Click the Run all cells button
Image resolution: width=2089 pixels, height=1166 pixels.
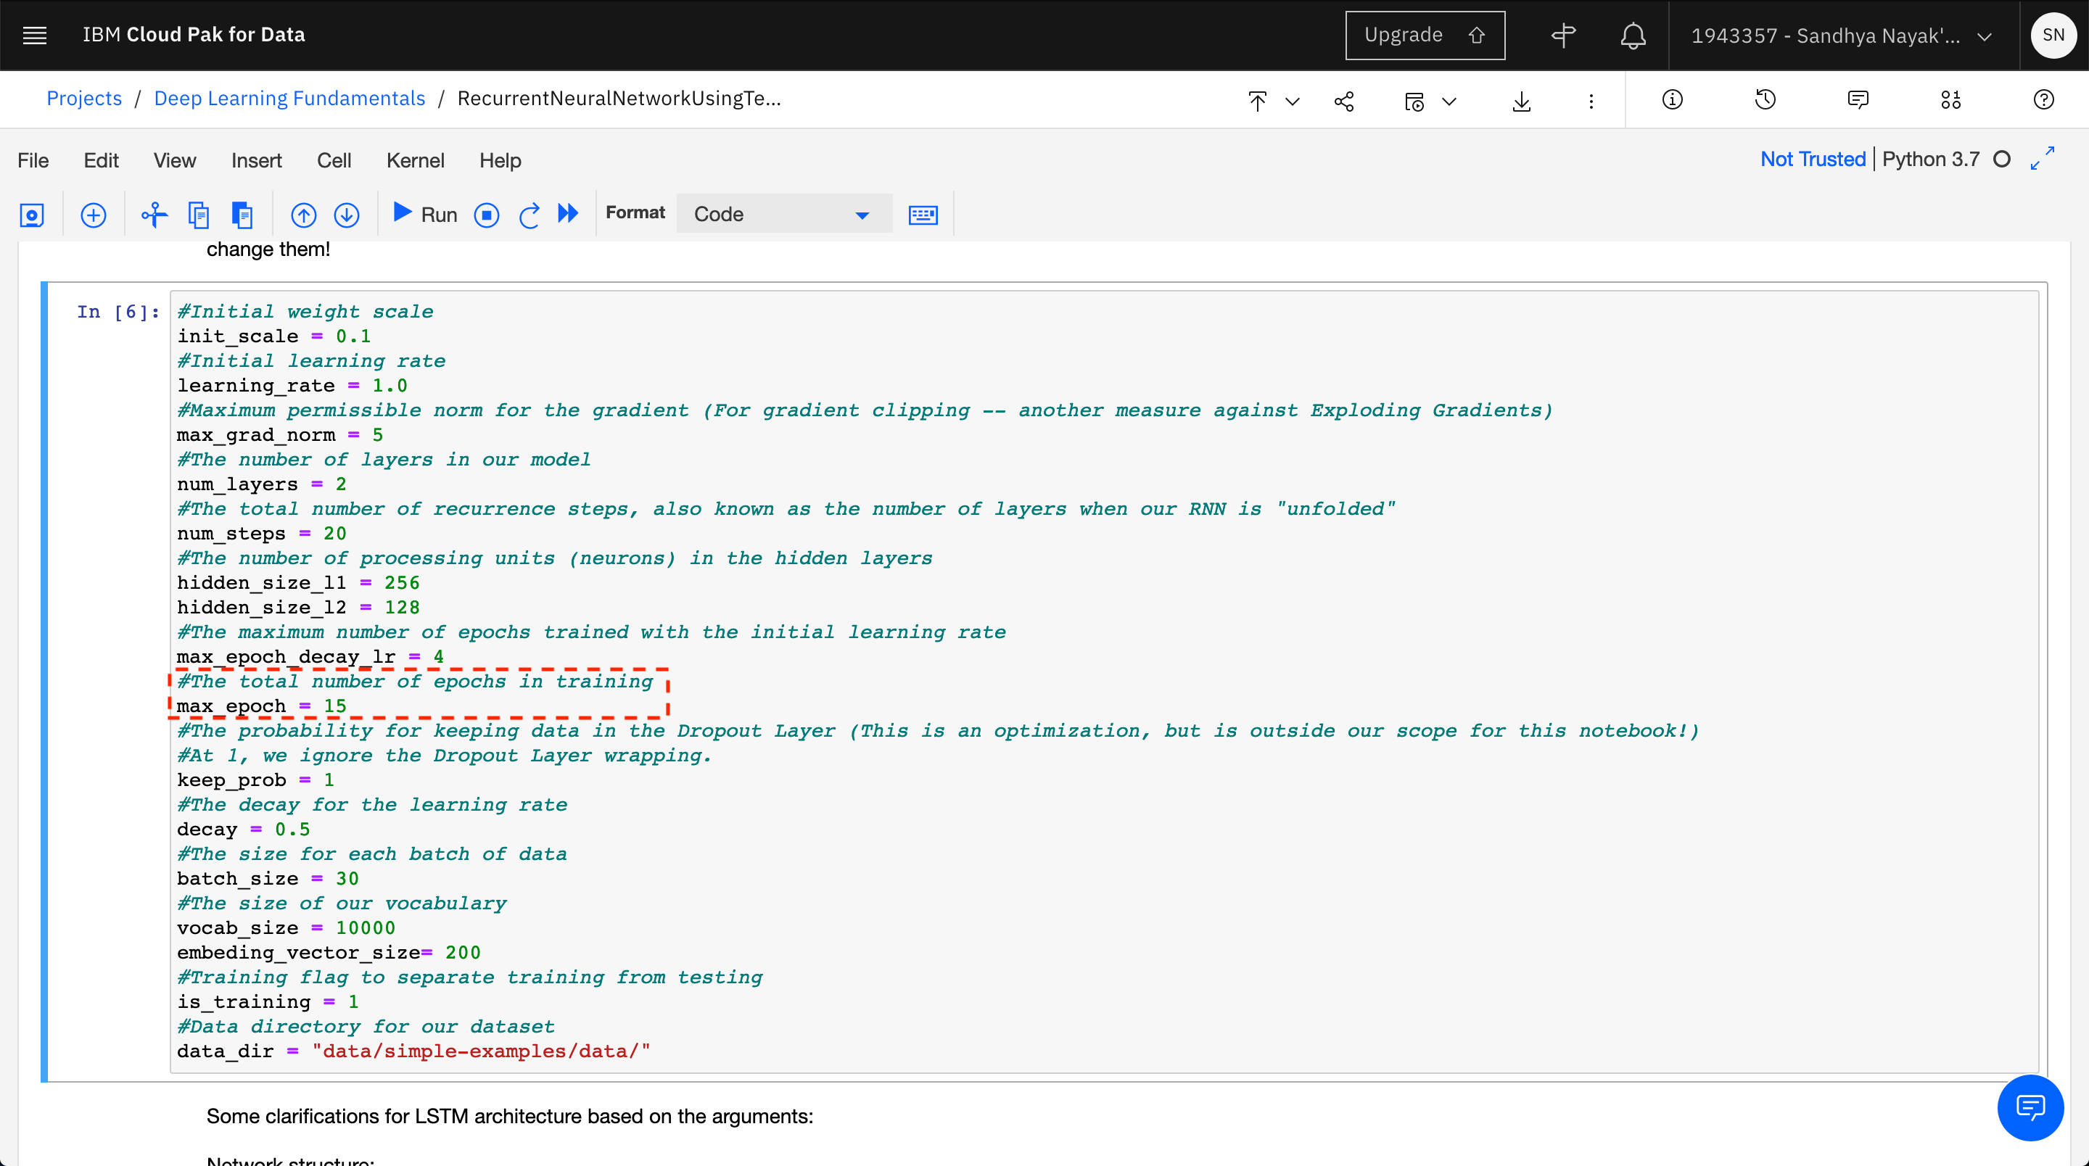(x=569, y=212)
